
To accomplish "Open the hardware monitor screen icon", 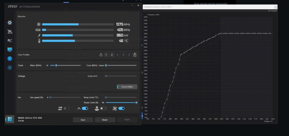I will (10, 49).
